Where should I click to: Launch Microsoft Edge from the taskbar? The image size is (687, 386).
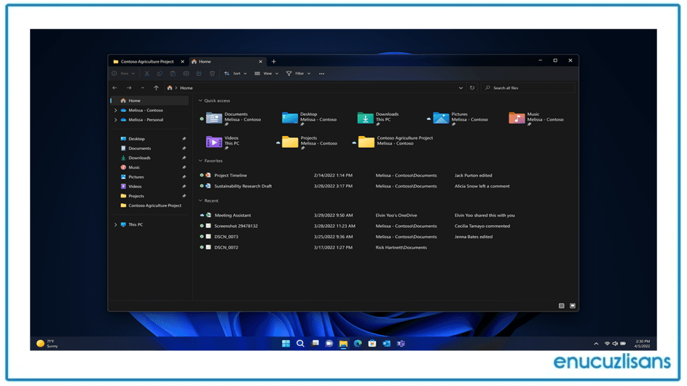pyautogui.click(x=358, y=343)
